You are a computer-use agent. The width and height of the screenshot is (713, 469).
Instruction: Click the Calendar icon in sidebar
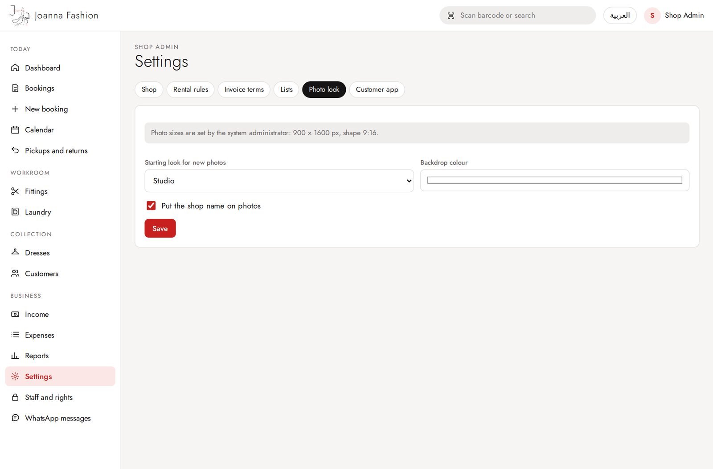pyautogui.click(x=15, y=130)
